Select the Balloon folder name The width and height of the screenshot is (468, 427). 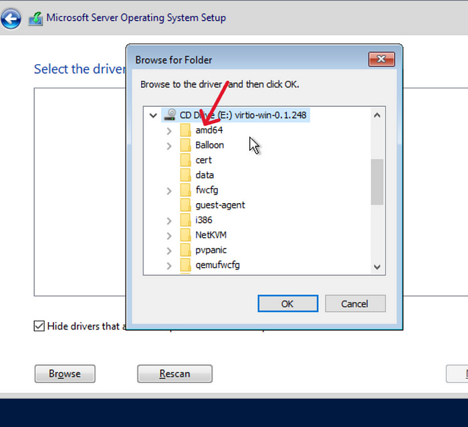(x=209, y=145)
